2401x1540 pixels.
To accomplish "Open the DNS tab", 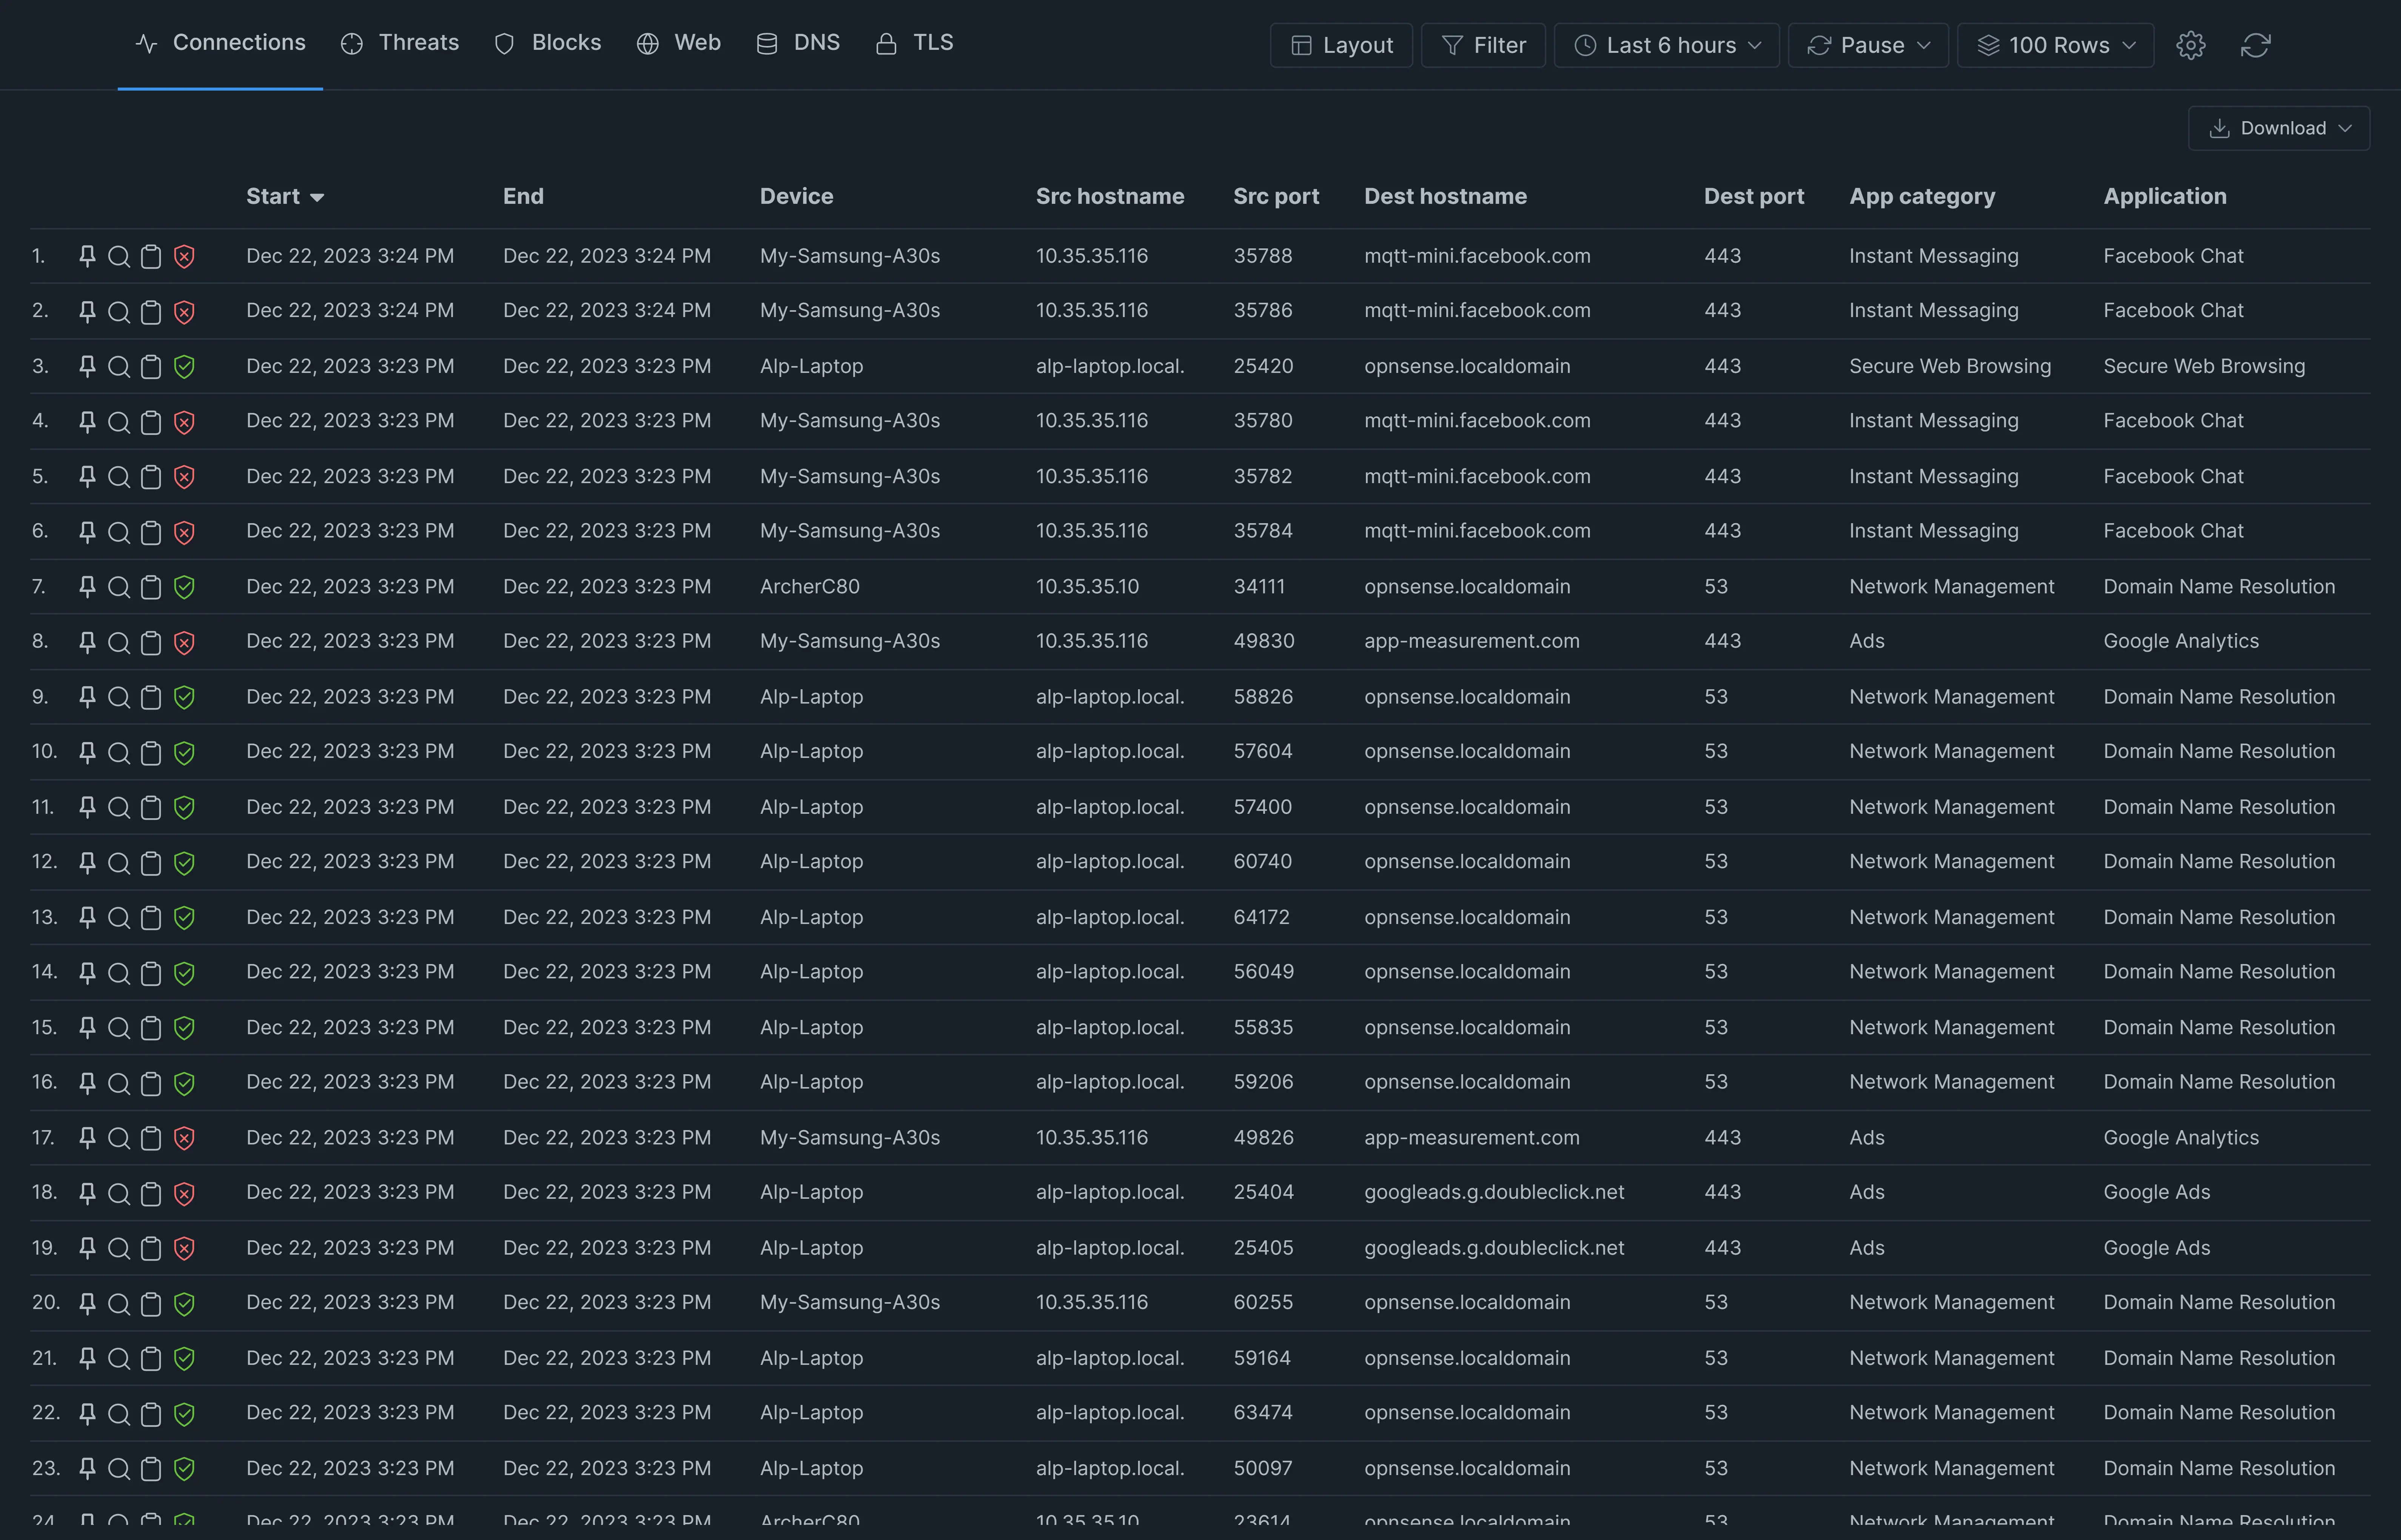I will point(798,43).
